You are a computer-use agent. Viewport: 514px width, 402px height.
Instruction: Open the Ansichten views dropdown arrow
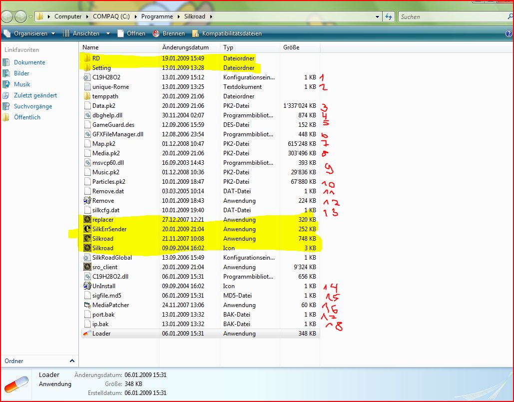coord(108,33)
